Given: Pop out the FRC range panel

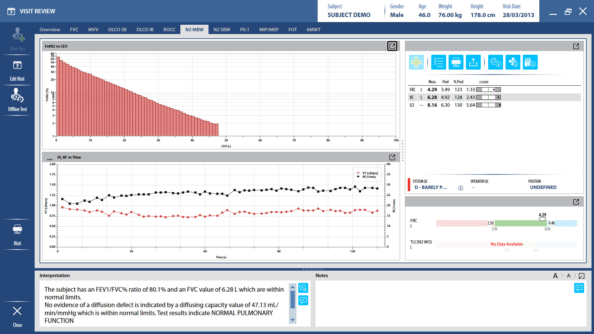Looking at the screenshot, I should tap(576, 202).
